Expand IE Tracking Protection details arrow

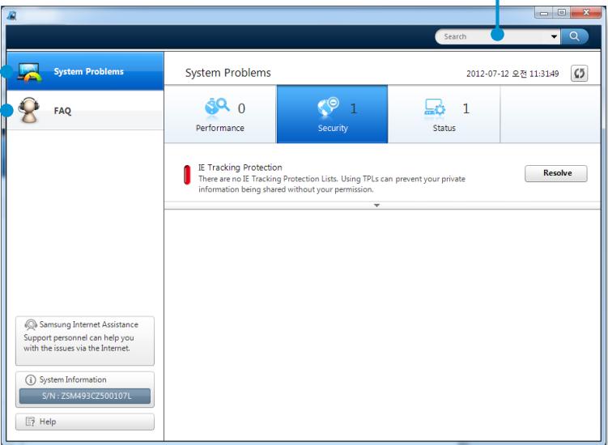376,206
